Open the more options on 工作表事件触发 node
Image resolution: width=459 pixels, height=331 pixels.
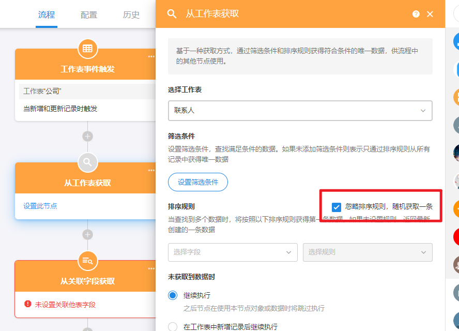click(x=151, y=56)
